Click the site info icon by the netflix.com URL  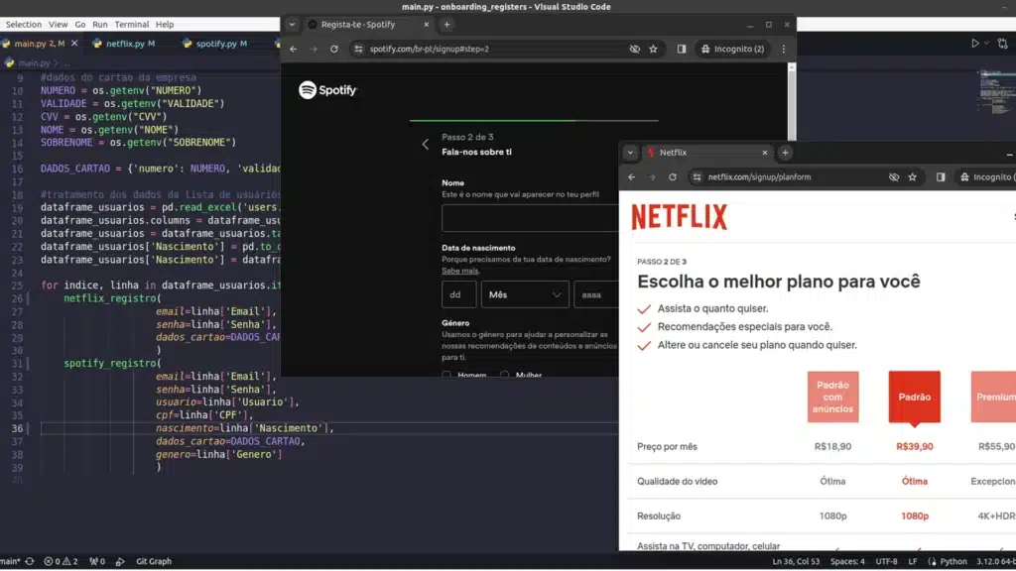697,177
